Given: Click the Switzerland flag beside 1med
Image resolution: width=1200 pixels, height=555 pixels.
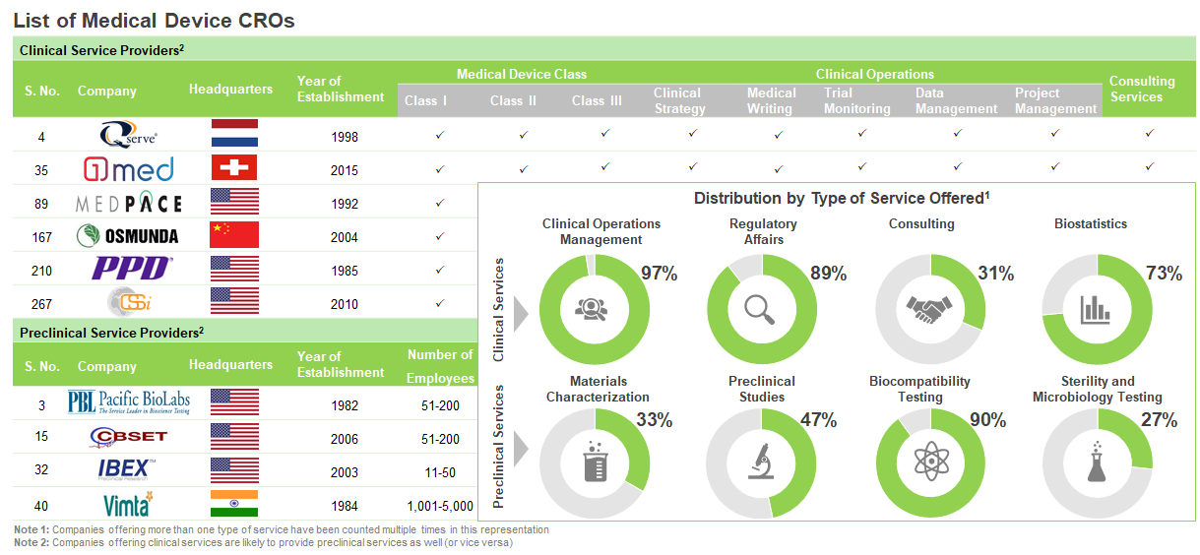Looking at the screenshot, I should [x=234, y=168].
